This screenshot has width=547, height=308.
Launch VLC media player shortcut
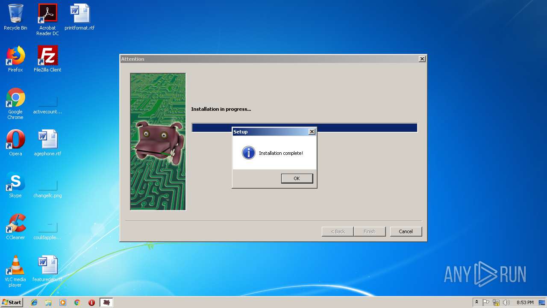(15, 271)
